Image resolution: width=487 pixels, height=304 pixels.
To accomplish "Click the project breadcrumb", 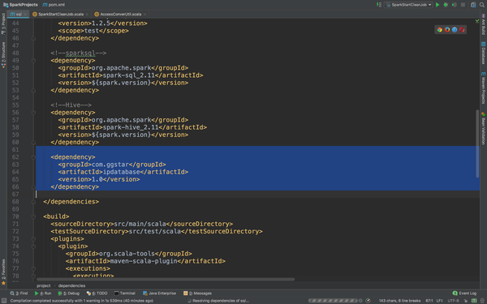I will pos(44,285).
